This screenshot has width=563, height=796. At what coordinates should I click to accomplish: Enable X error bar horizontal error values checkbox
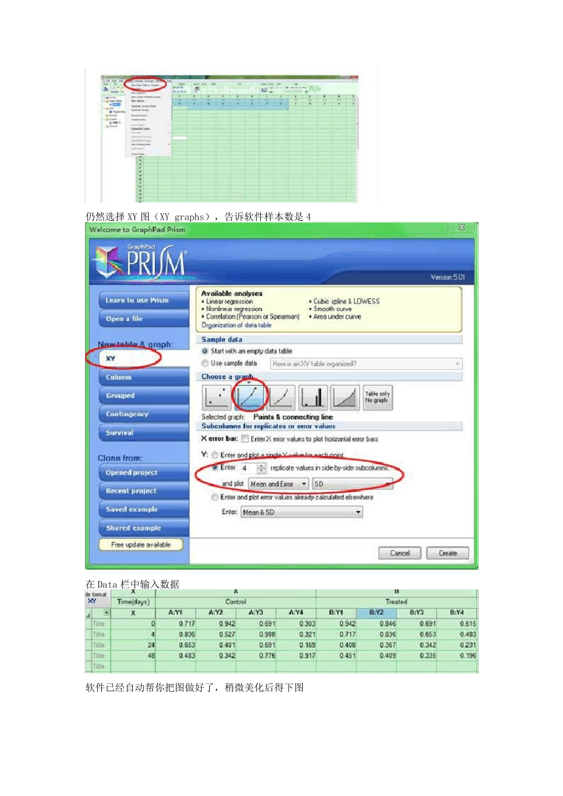click(x=245, y=439)
